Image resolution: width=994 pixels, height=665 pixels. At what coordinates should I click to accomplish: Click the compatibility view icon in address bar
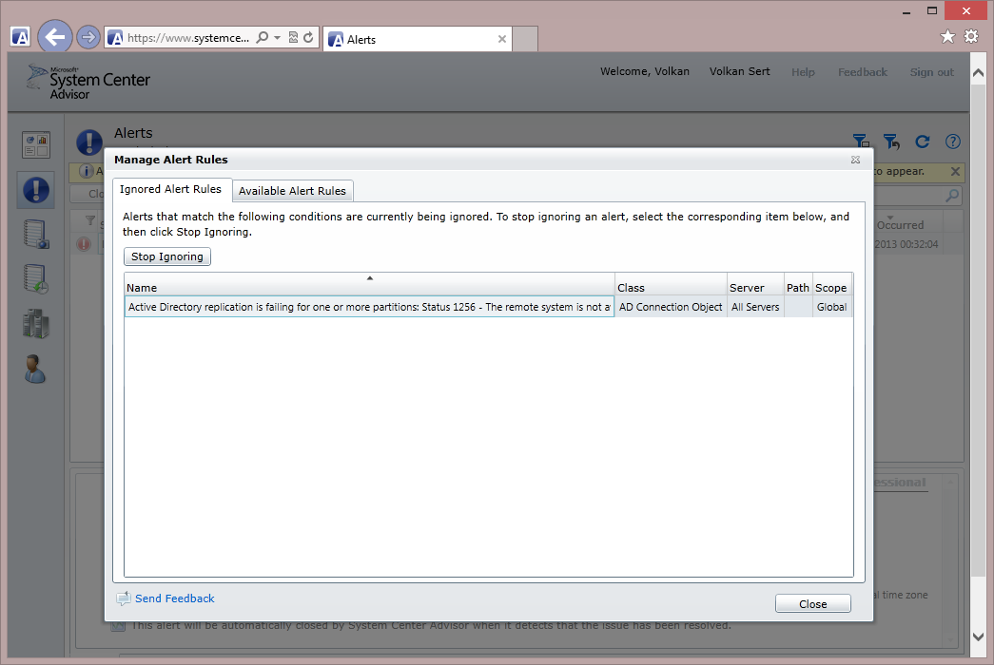click(293, 37)
